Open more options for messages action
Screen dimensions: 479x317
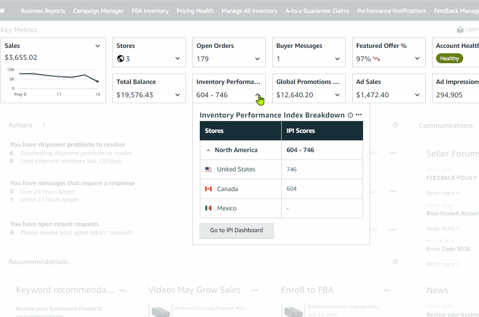pyautogui.click(x=393, y=191)
